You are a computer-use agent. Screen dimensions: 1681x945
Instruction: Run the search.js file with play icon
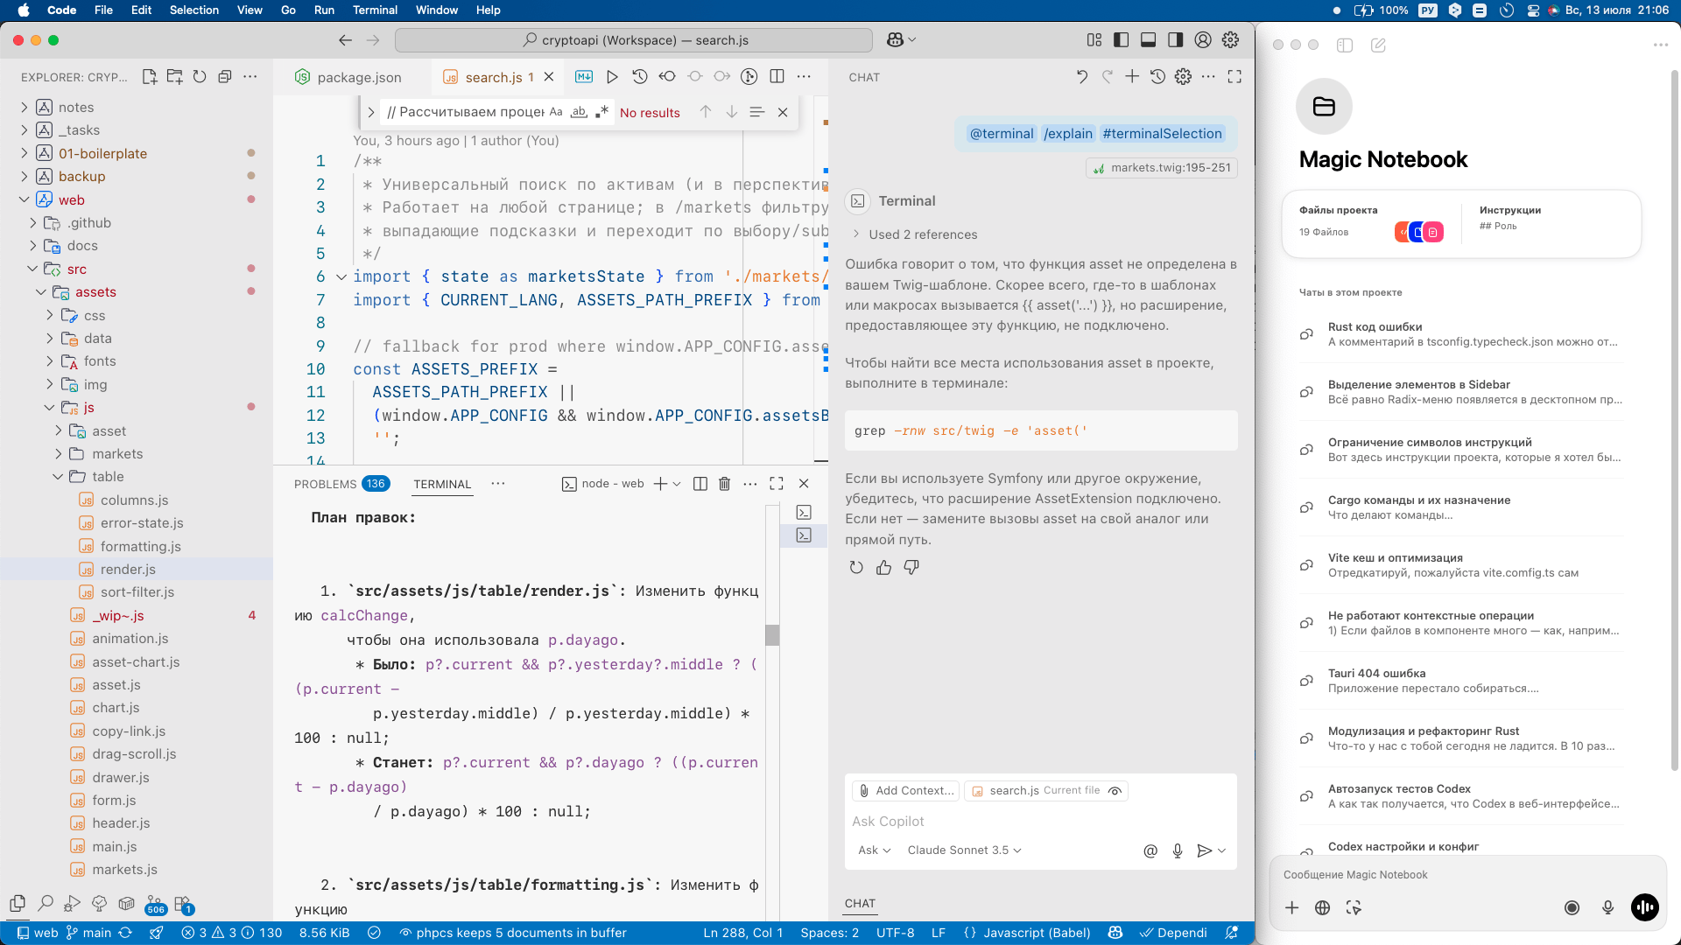coord(612,77)
